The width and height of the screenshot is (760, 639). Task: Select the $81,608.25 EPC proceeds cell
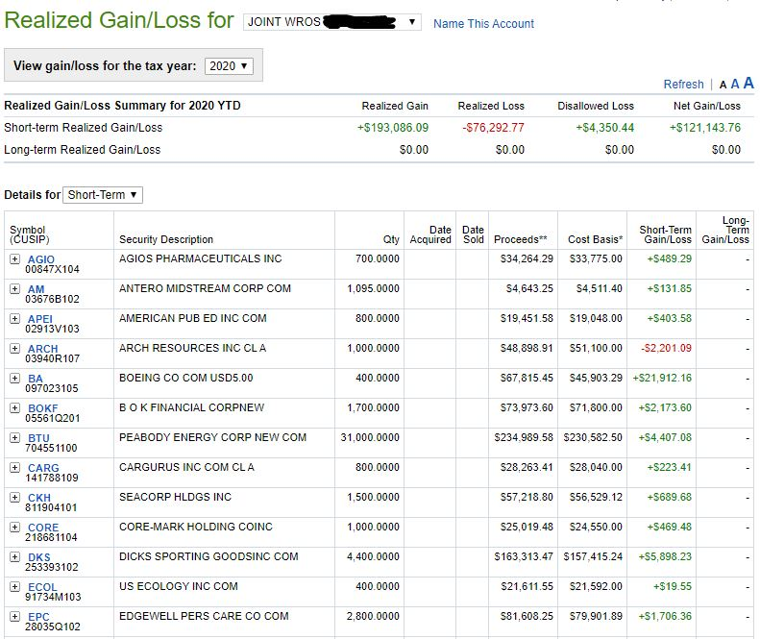click(527, 616)
